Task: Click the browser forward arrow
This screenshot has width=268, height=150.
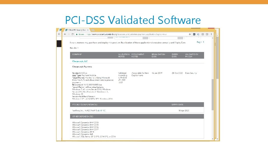Action: pyautogui.click(x=69, y=34)
